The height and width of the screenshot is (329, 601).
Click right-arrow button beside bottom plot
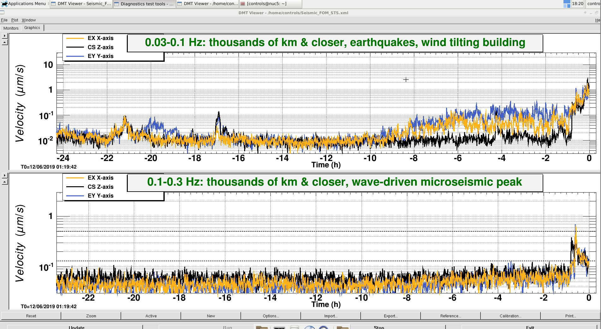[5, 175]
